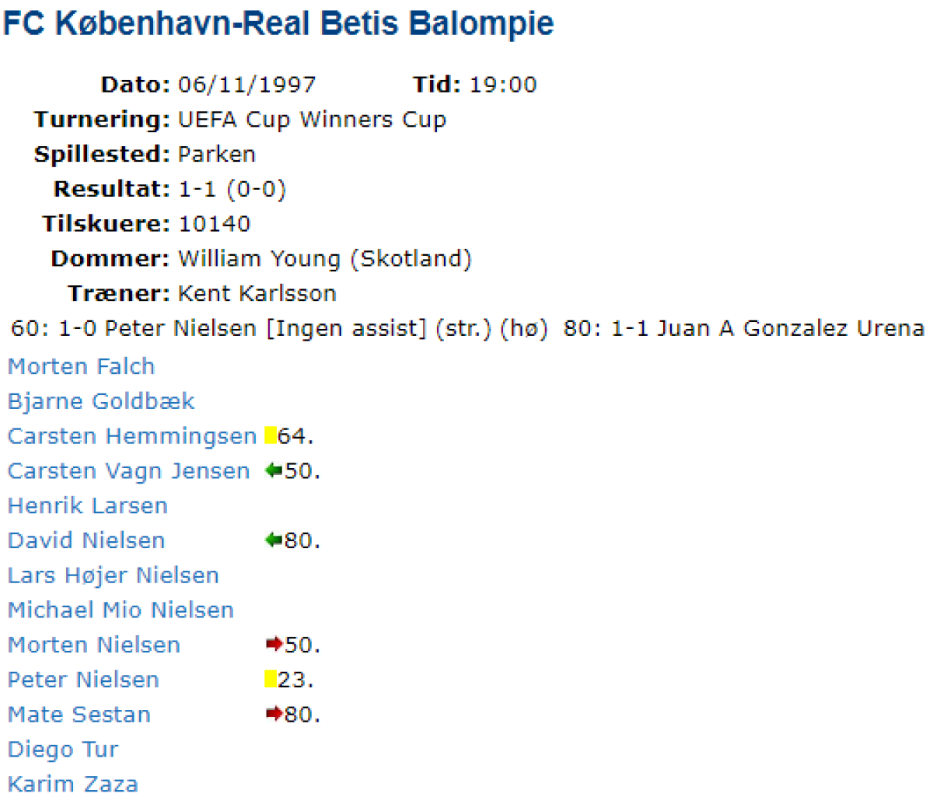Image resolution: width=933 pixels, height=797 pixels.
Task: Click green substitution arrow next to Carsten Vagn Jensen
Action: [x=273, y=471]
